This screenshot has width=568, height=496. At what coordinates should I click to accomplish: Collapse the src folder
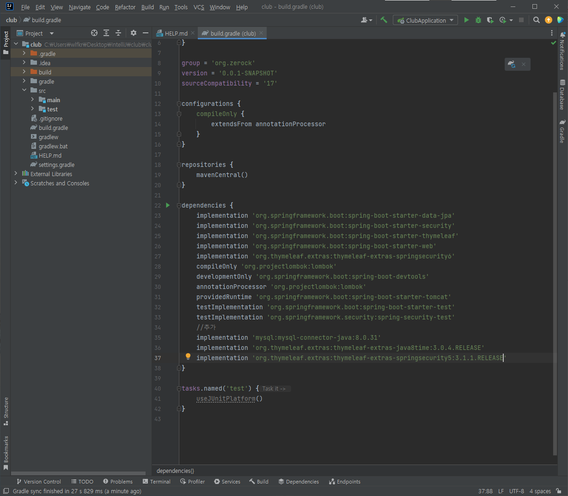(24, 90)
